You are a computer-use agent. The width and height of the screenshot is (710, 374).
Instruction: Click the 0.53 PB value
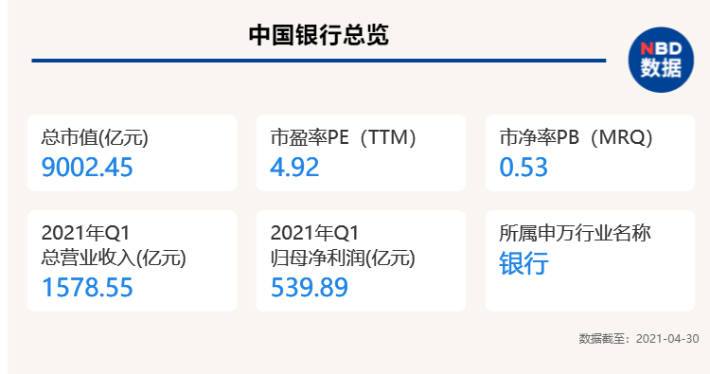[x=524, y=167]
